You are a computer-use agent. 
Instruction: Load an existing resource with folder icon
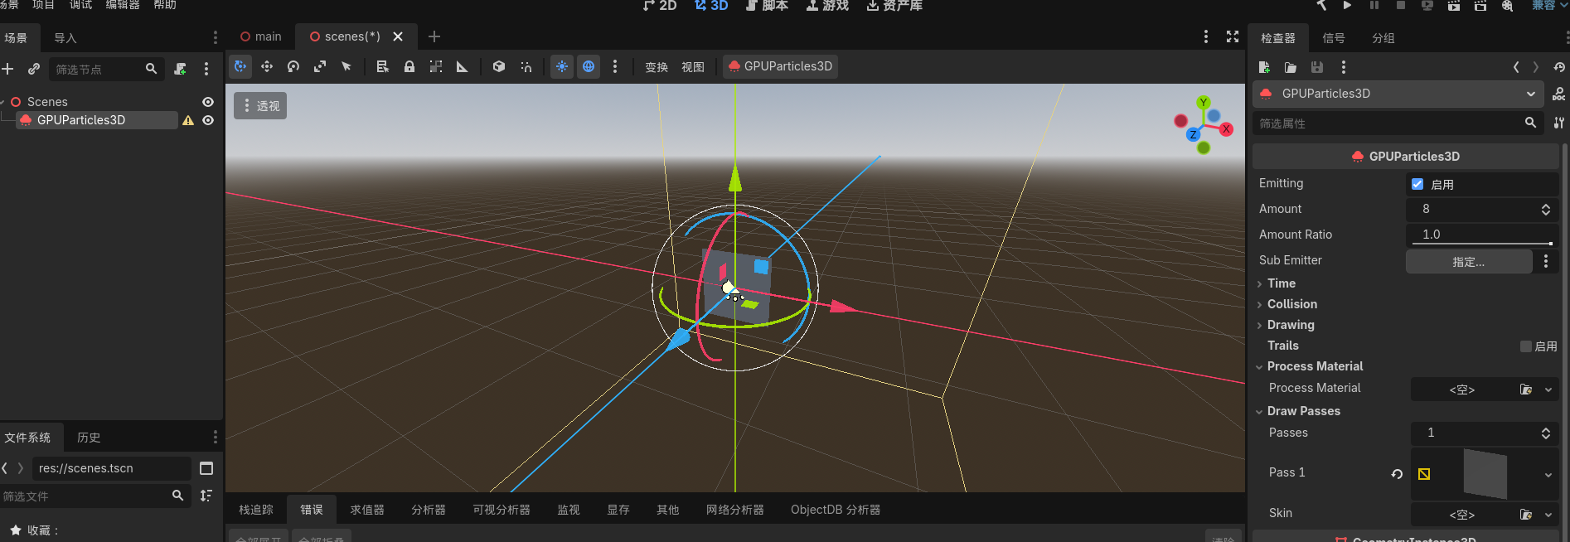tap(1291, 67)
